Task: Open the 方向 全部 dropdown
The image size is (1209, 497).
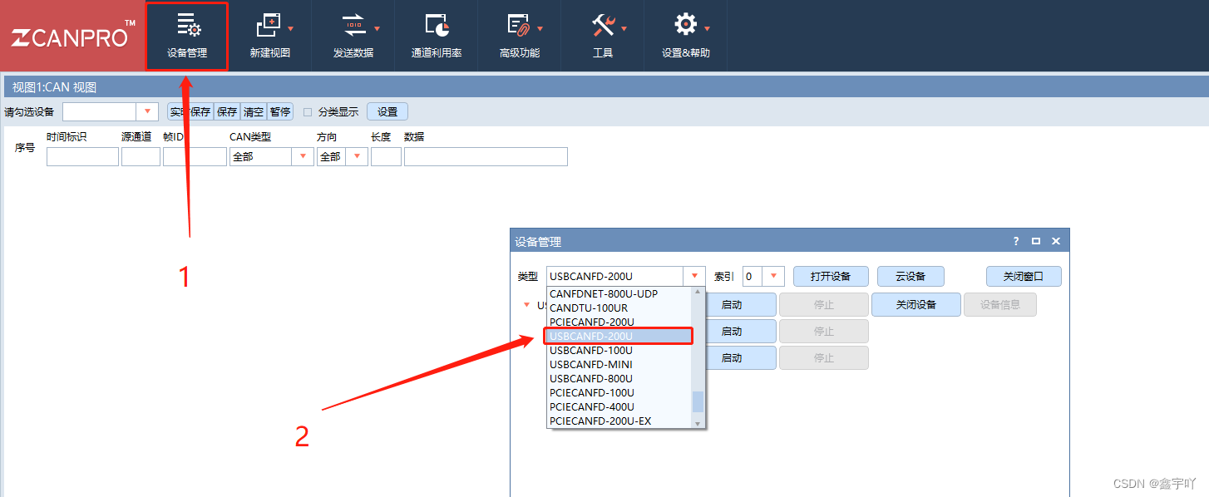Action: pyautogui.click(x=357, y=156)
